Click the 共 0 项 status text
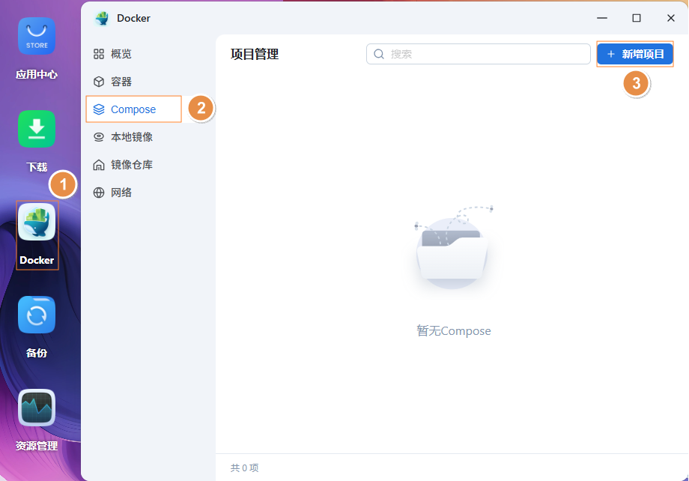This screenshot has height=481, width=689. [x=244, y=468]
